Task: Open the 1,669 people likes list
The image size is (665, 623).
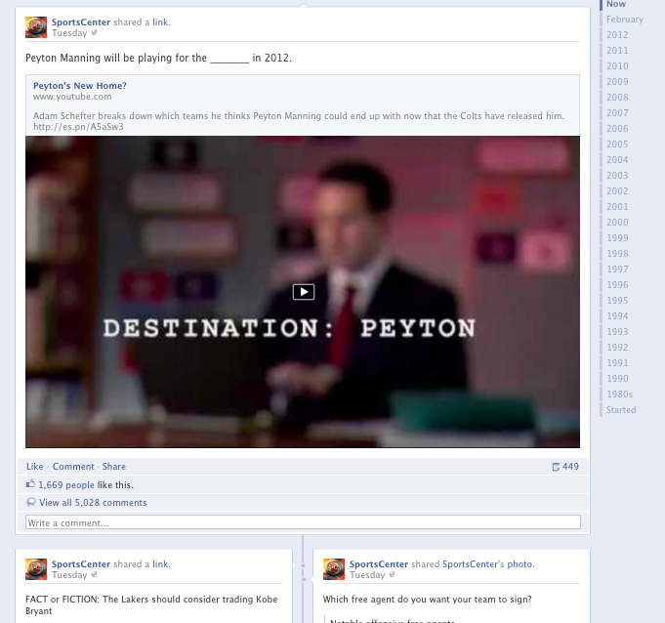Action: point(66,484)
